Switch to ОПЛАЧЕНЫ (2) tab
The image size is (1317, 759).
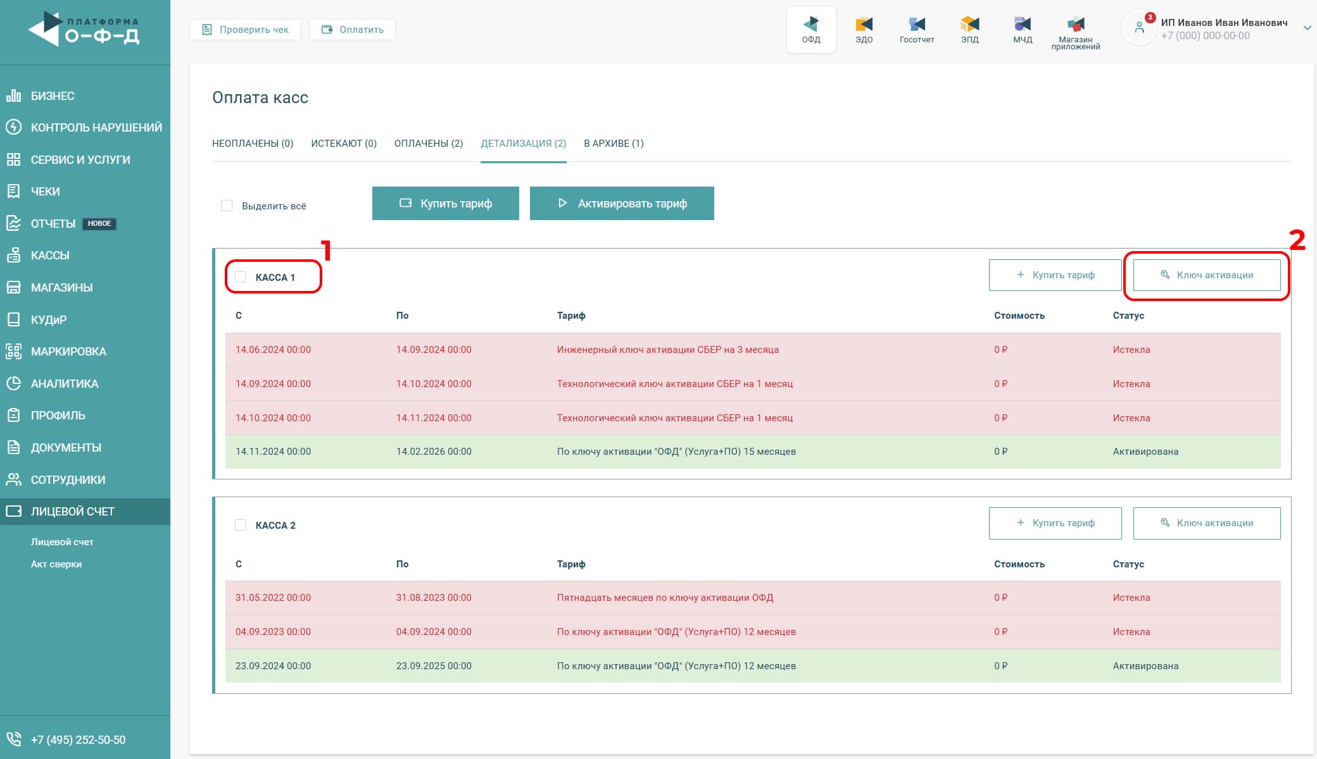pyautogui.click(x=429, y=144)
